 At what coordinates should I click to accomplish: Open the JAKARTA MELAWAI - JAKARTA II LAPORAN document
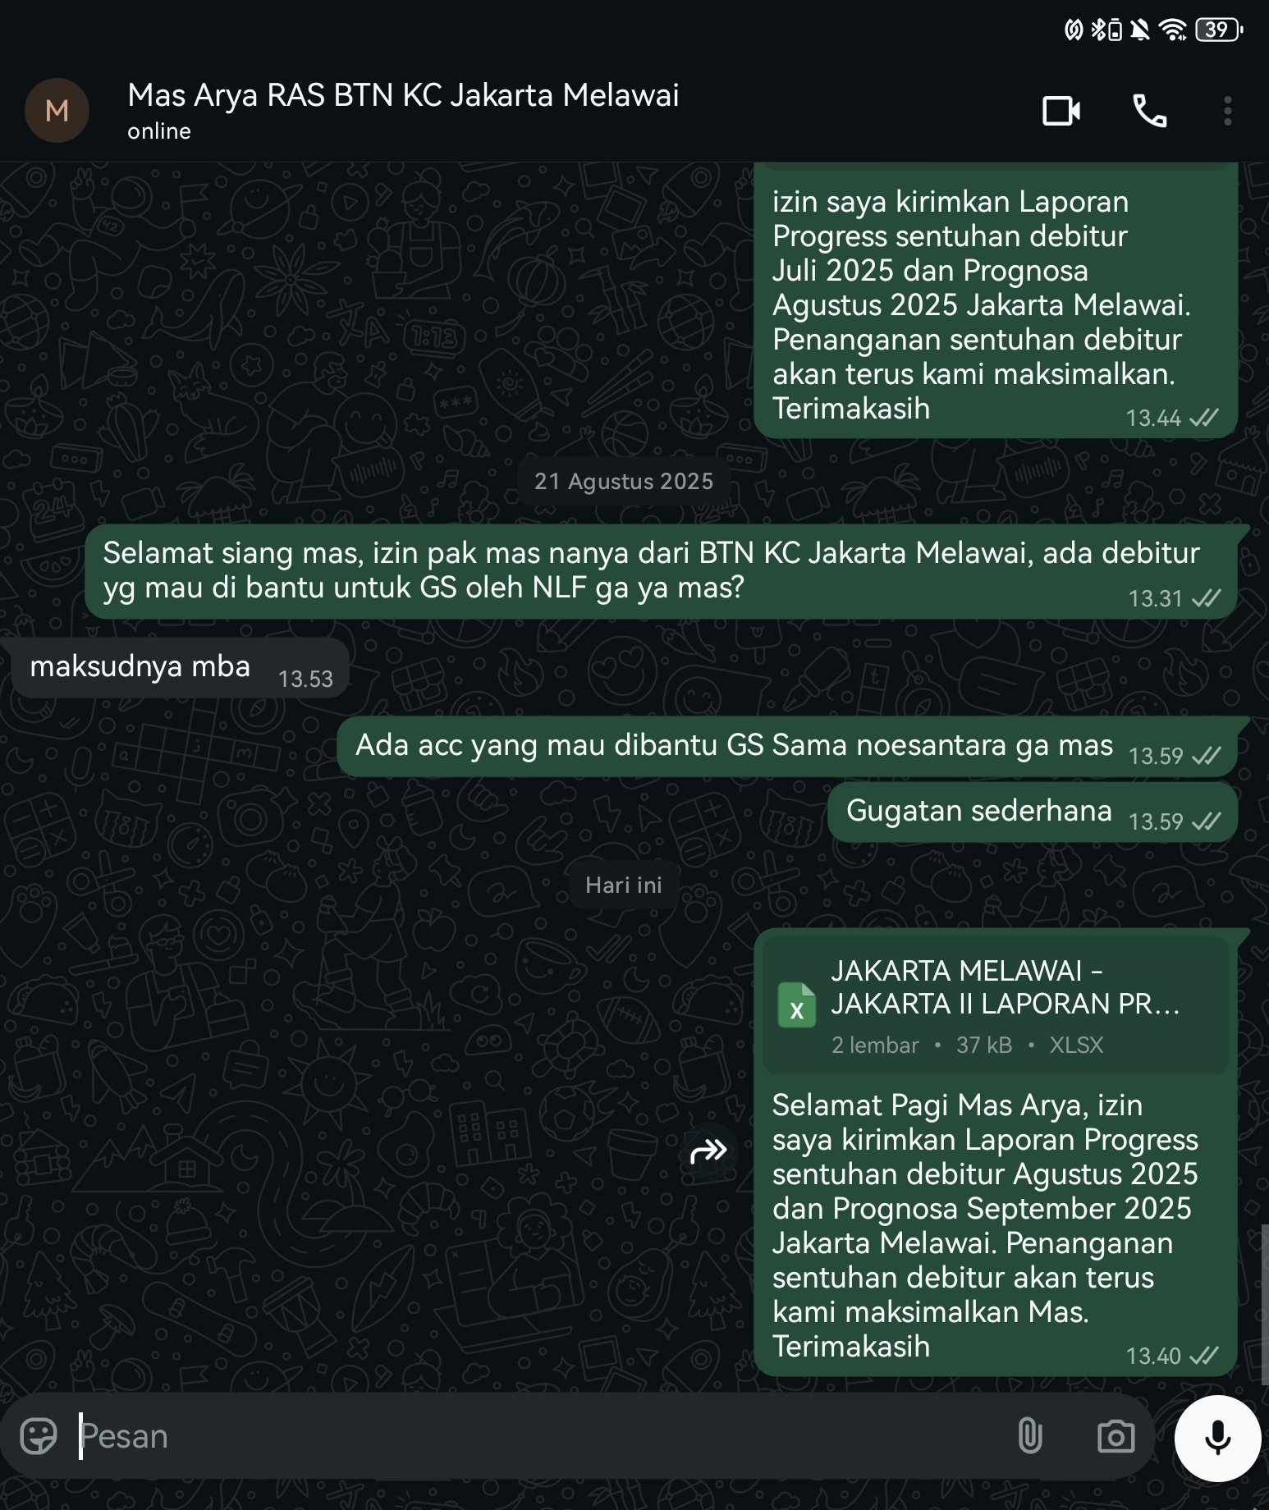995,1005
